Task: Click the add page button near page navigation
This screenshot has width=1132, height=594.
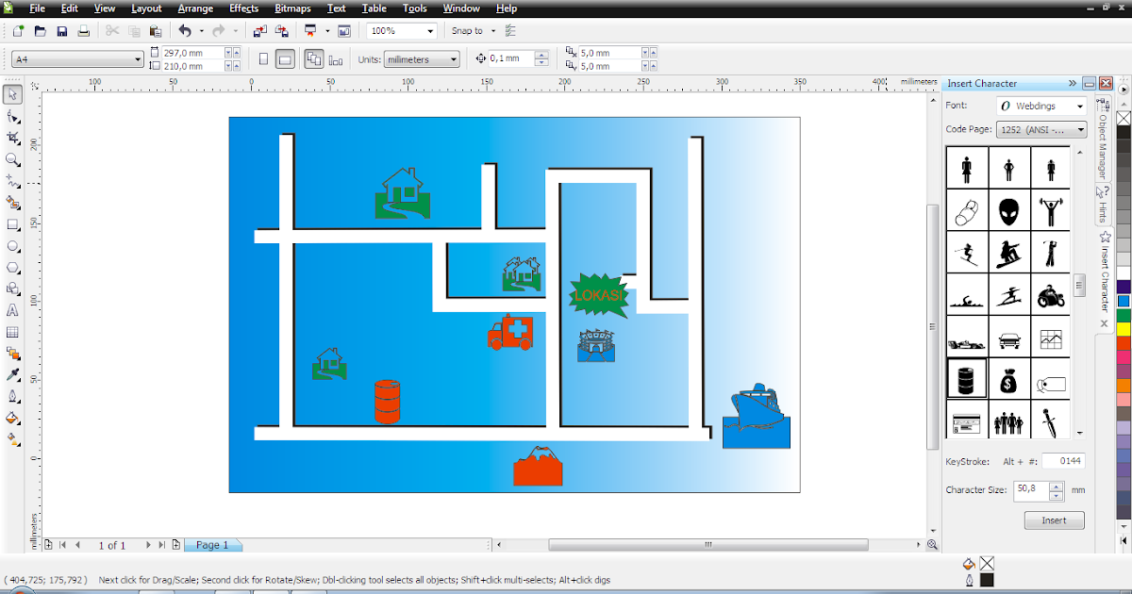Action: 175,544
